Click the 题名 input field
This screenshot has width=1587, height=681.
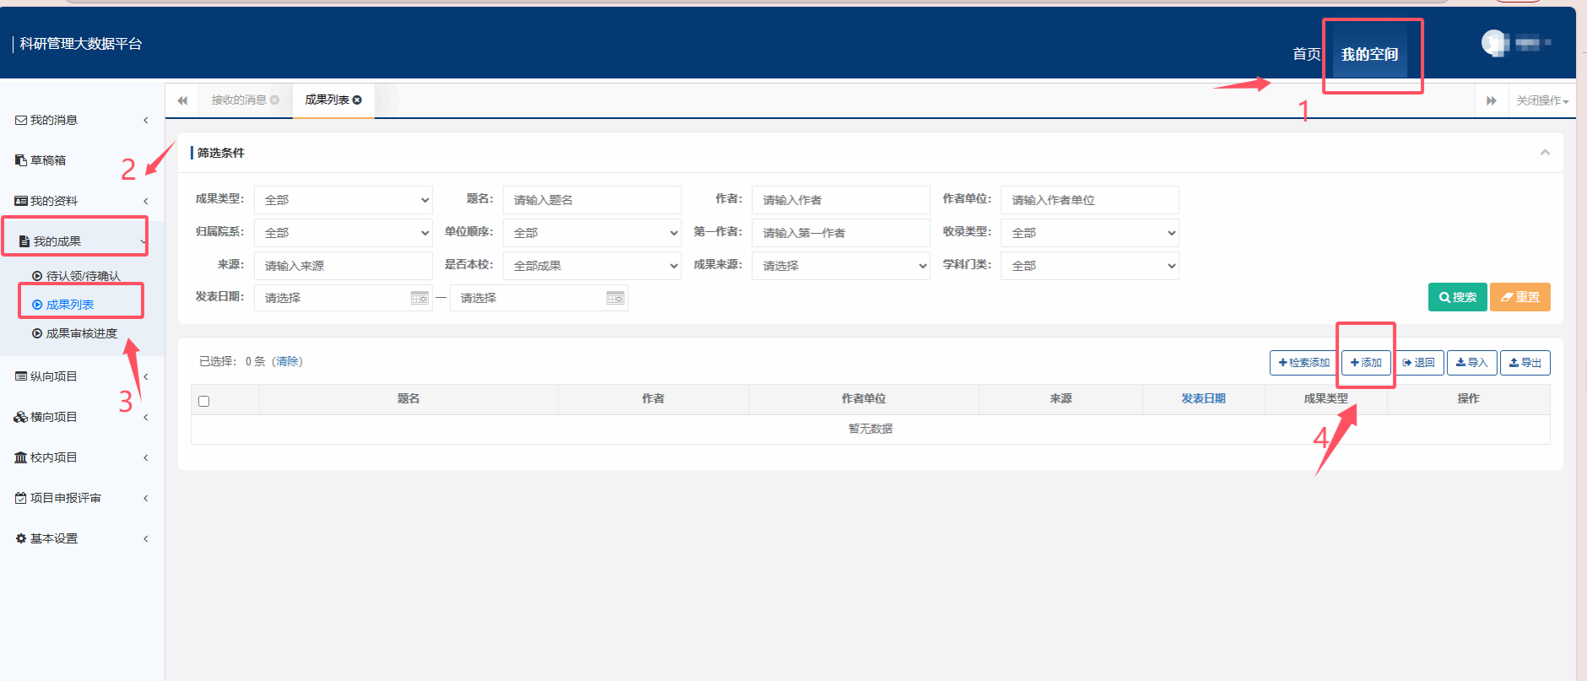coord(592,200)
